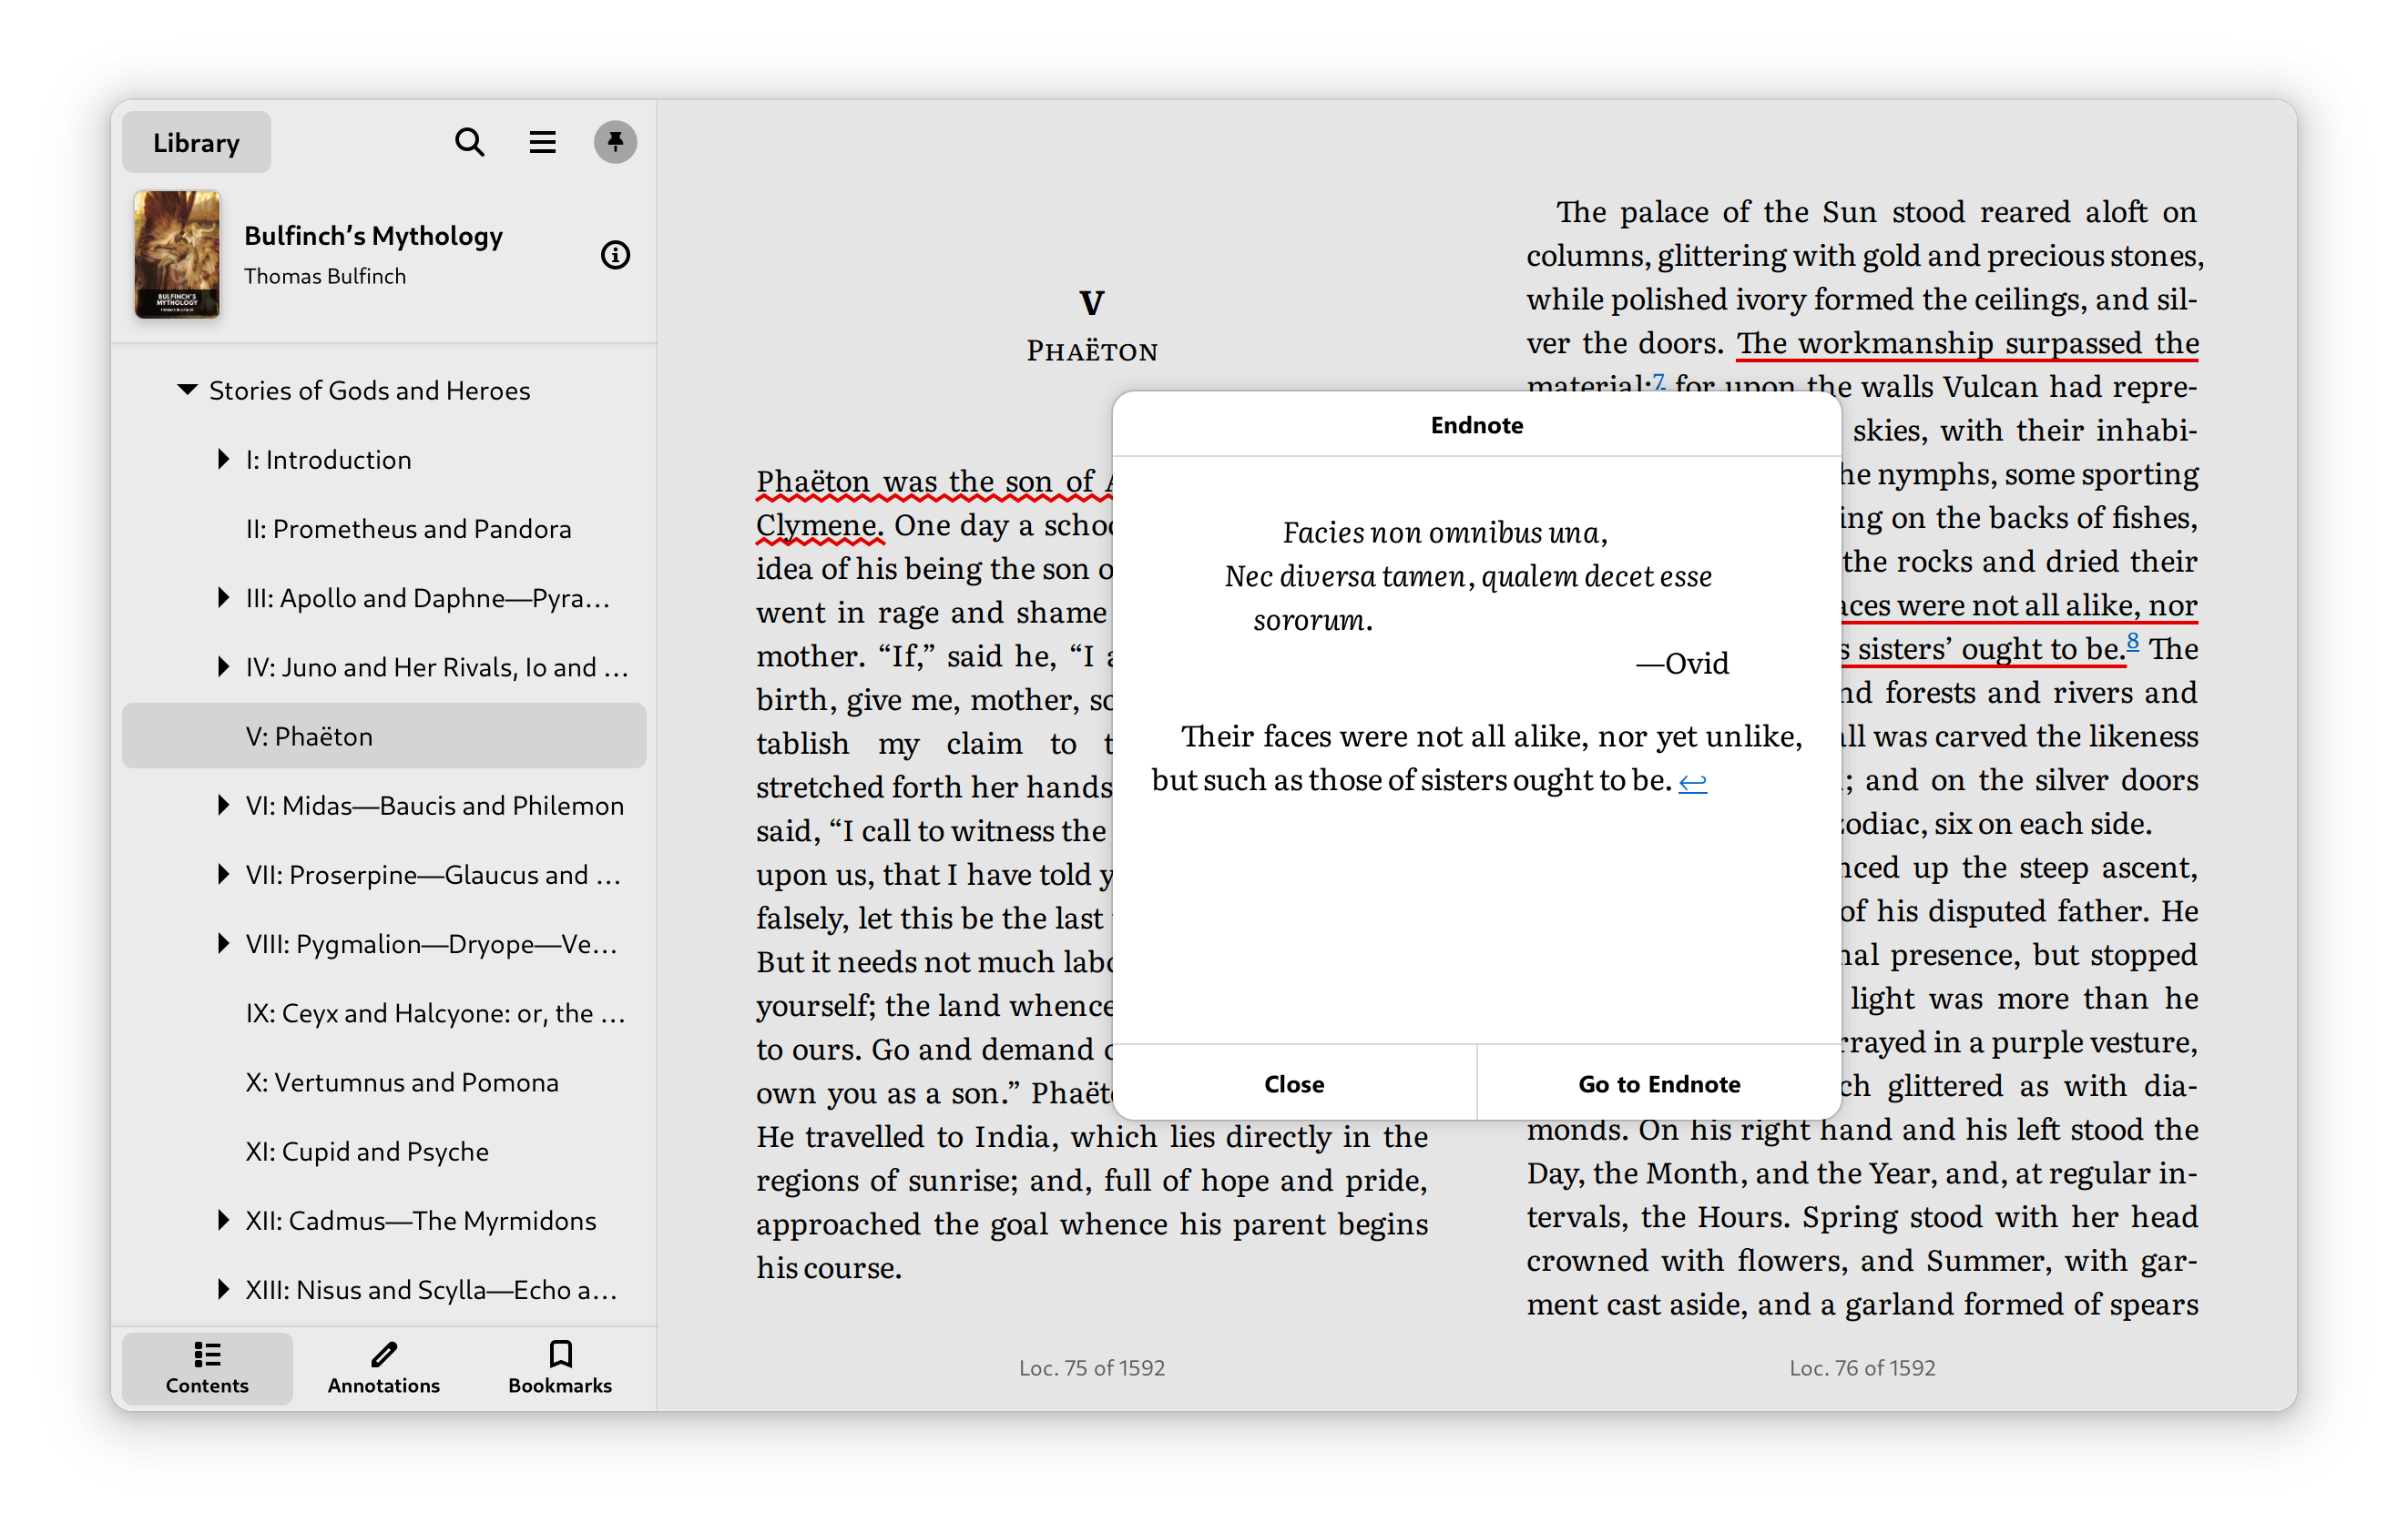
Task: Toggle the pin sidebar button
Action: click(615, 142)
